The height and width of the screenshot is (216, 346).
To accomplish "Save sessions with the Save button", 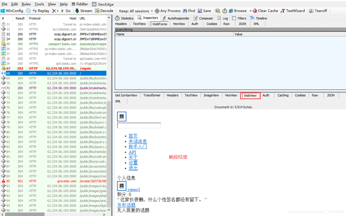I will (x=204, y=11).
